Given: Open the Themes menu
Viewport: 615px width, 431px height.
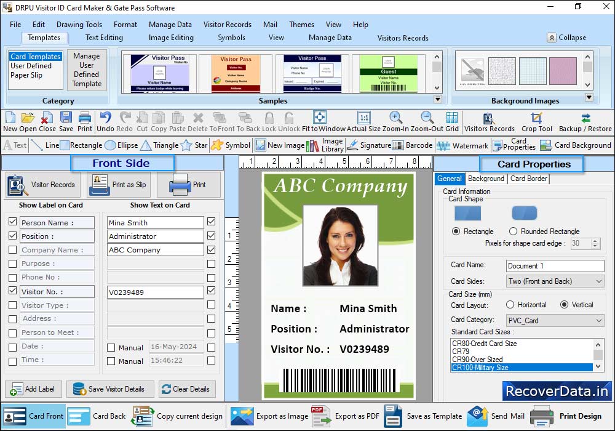Looking at the screenshot, I should (x=301, y=25).
